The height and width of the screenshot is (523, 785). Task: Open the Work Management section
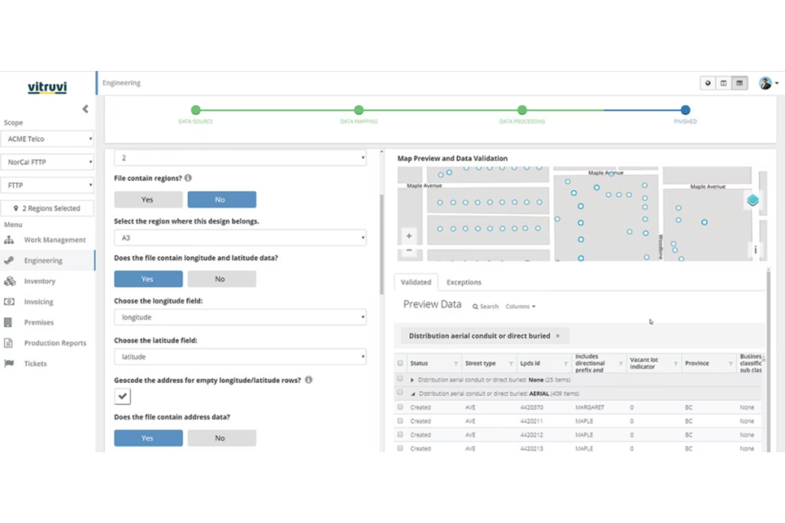[x=55, y=240]
